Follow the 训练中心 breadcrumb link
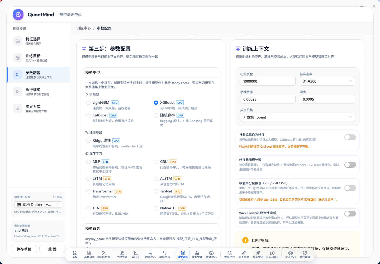 (x=84, y=28)
